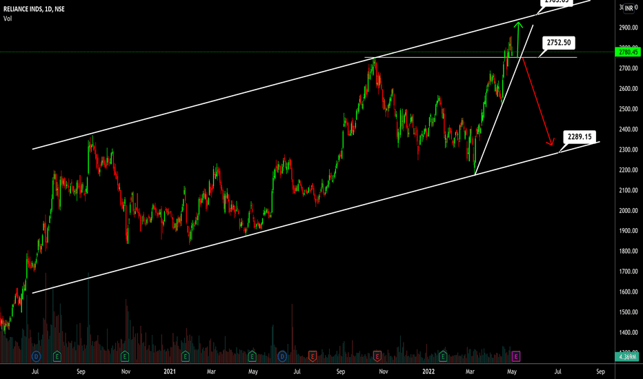
Task: Select the Vol indicator label
Action: coord(8,19)
